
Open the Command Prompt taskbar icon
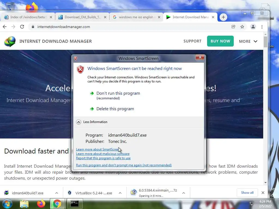tap(75, 203)
